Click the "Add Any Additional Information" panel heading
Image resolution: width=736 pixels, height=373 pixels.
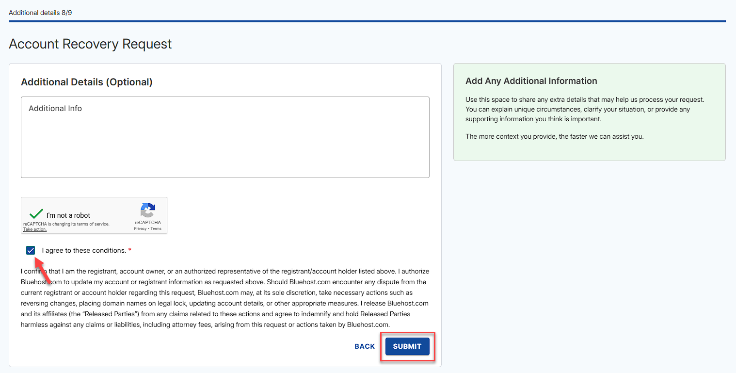click(x=531, y=81)
